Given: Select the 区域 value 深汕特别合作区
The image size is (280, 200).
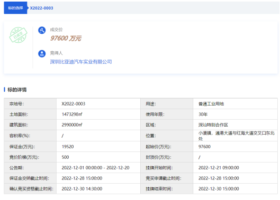Looking at the screenshot, I should click(213, 125).
